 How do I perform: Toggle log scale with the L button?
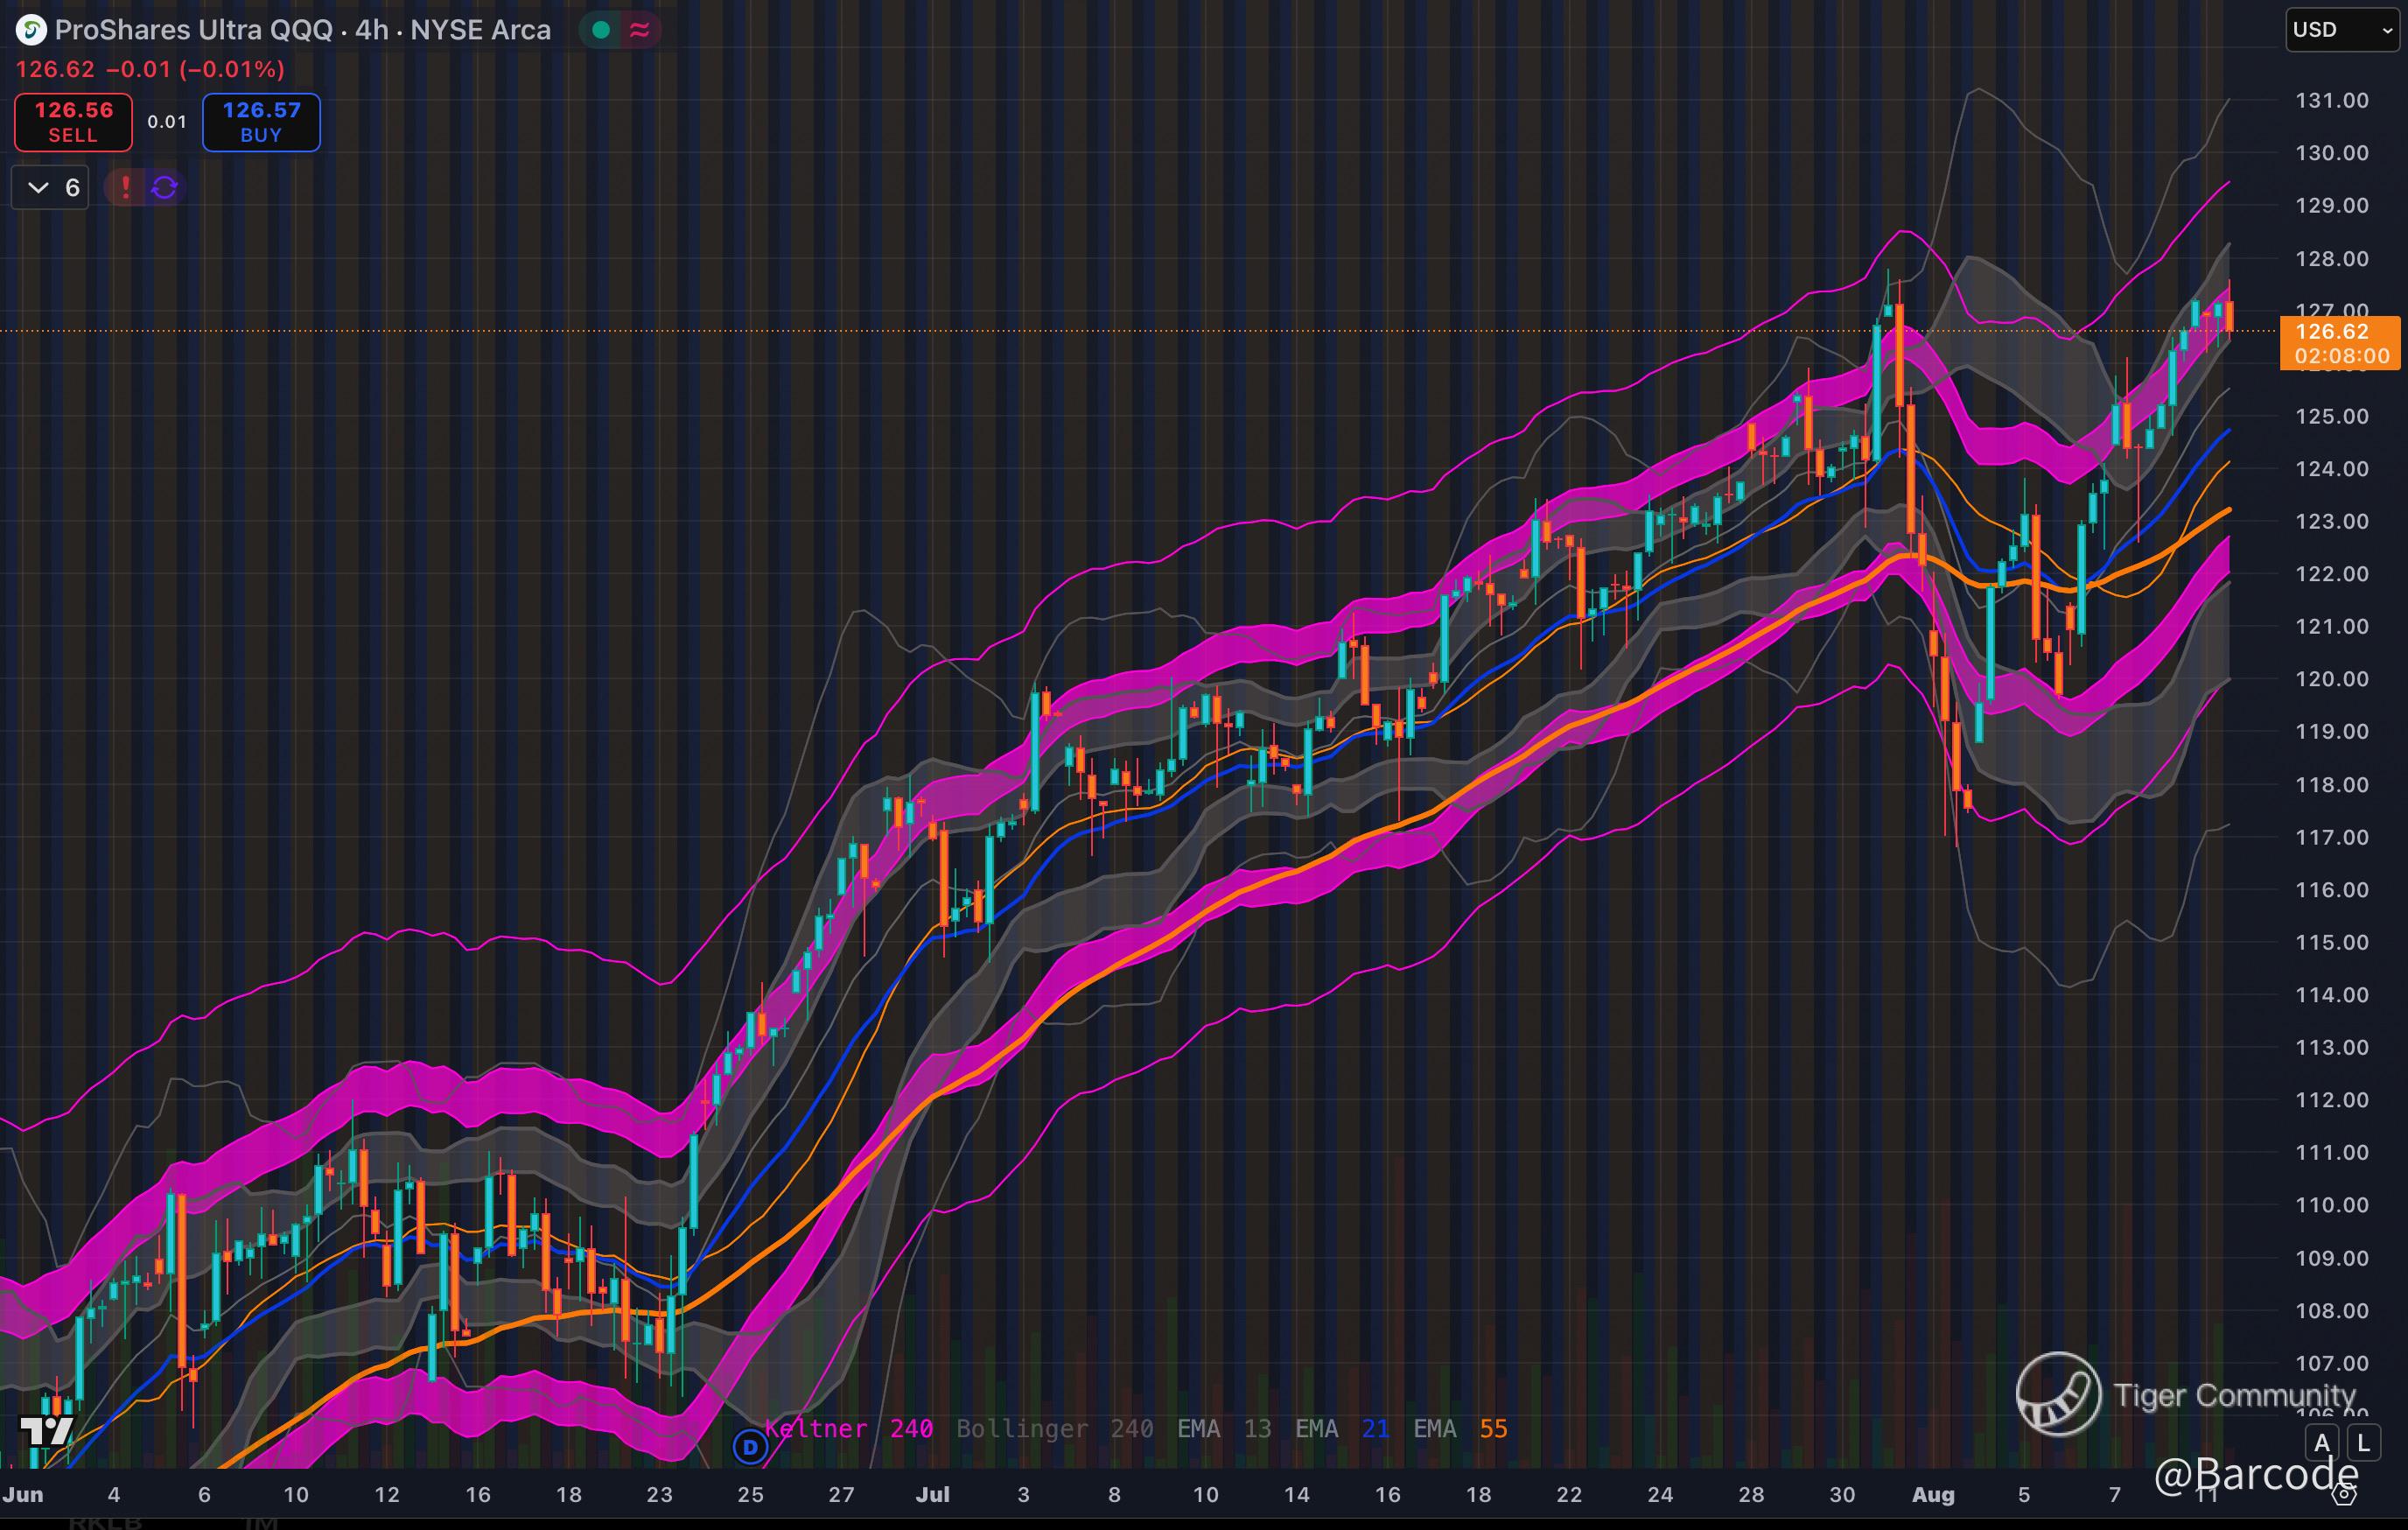(x=2363, y=1443)
